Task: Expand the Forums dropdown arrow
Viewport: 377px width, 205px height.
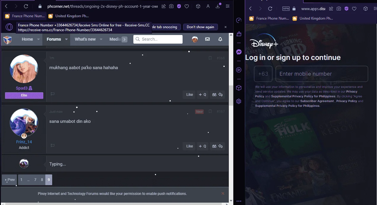Action: pos(66,39)
